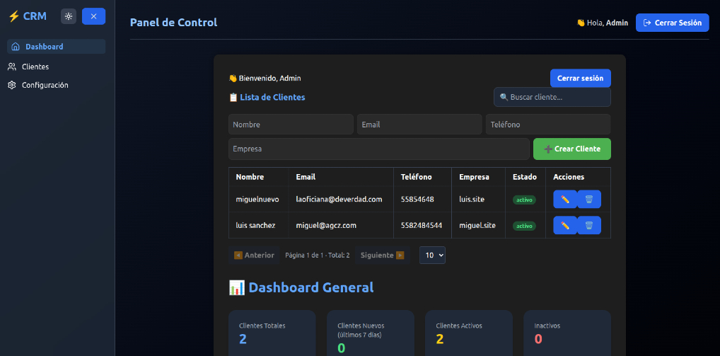The height and width of the screenshot is (356, 720).
Task: Expand the rows-per-page dropdown showing 10
Action: pos(432,255)
